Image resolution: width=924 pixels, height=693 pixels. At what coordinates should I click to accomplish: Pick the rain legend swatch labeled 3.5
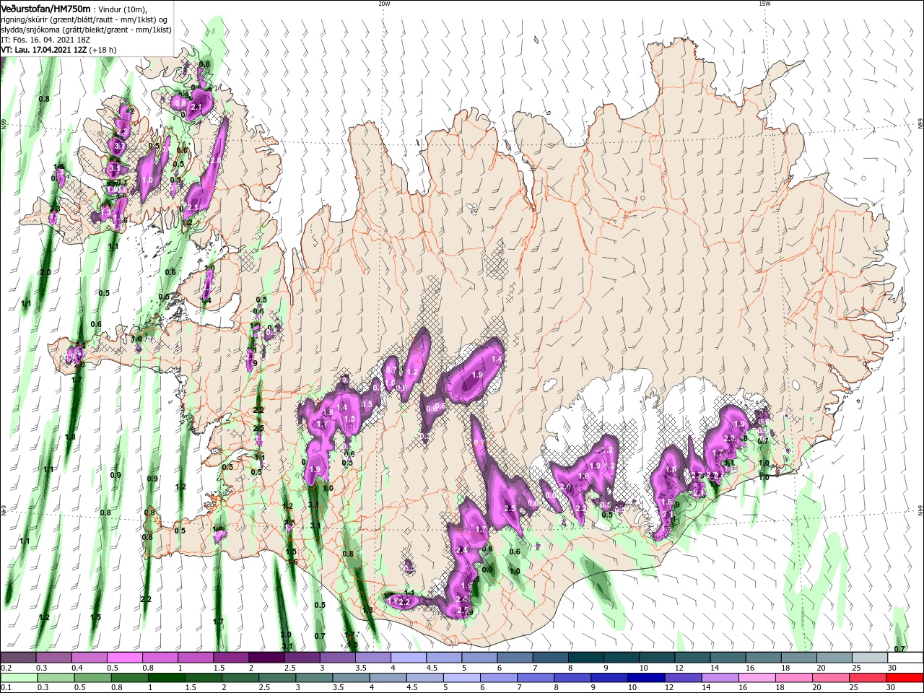(x=351, y=678)
